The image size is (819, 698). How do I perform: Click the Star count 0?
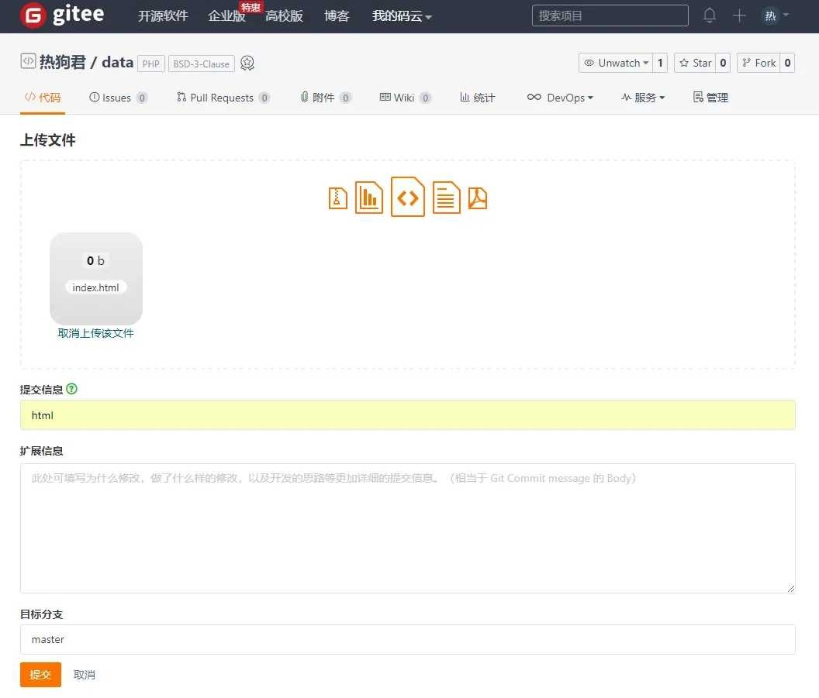pos(723,63)
